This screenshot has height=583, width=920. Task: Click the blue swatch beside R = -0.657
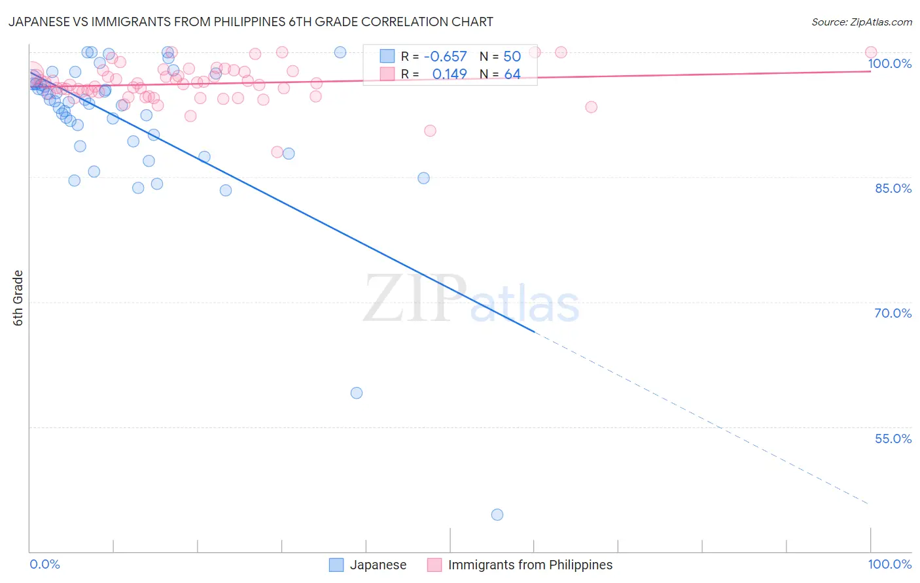(387, 56)
